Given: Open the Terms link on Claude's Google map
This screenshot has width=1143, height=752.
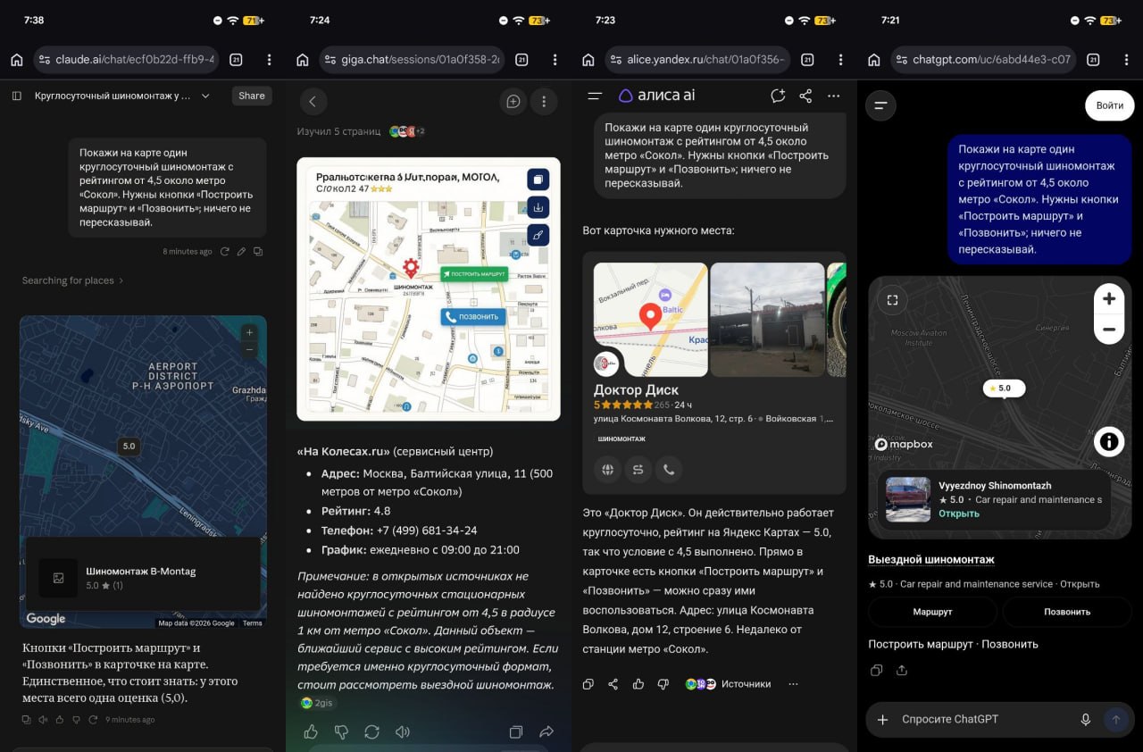Looking at the screenshot, I should click(253, 623).
